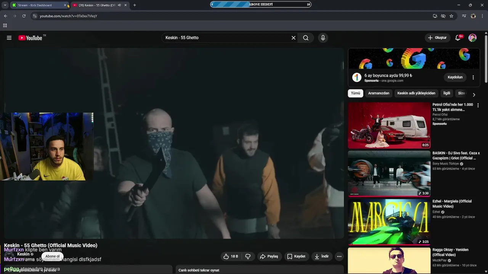This screenshot has width=488, height=274.
Task: Click the ABONE HEDEFİ progress bar
Action: (261, 5)
